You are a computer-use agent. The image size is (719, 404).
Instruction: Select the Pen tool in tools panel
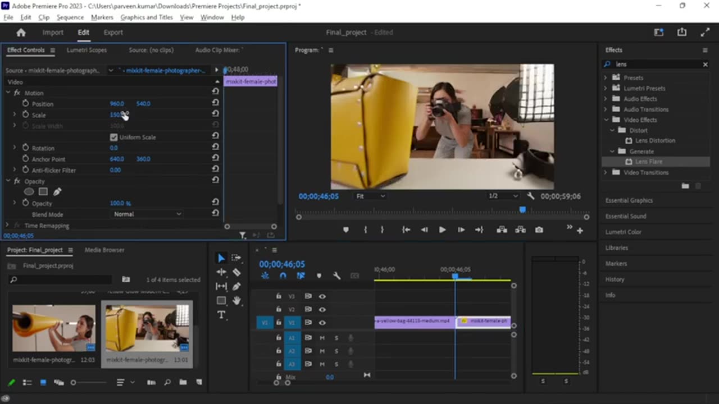[236, 286]
